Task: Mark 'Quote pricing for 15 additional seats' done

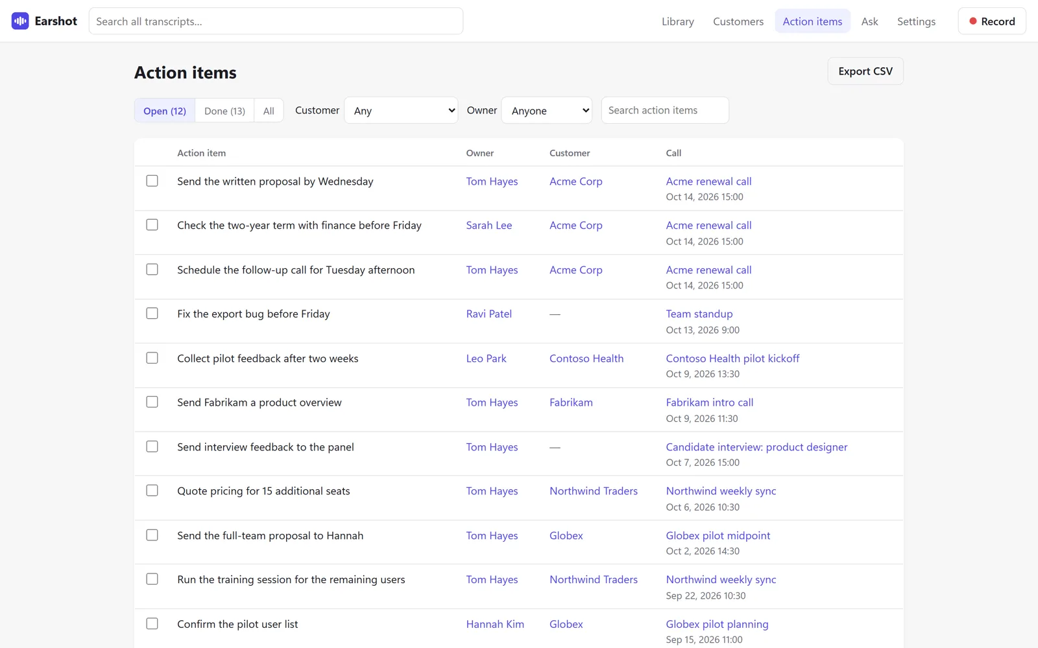Action: coord(152,491)
